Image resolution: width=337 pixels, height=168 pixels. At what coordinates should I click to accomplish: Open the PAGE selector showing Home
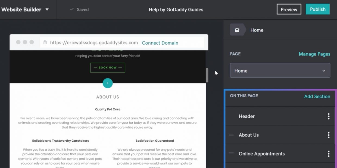280,70
